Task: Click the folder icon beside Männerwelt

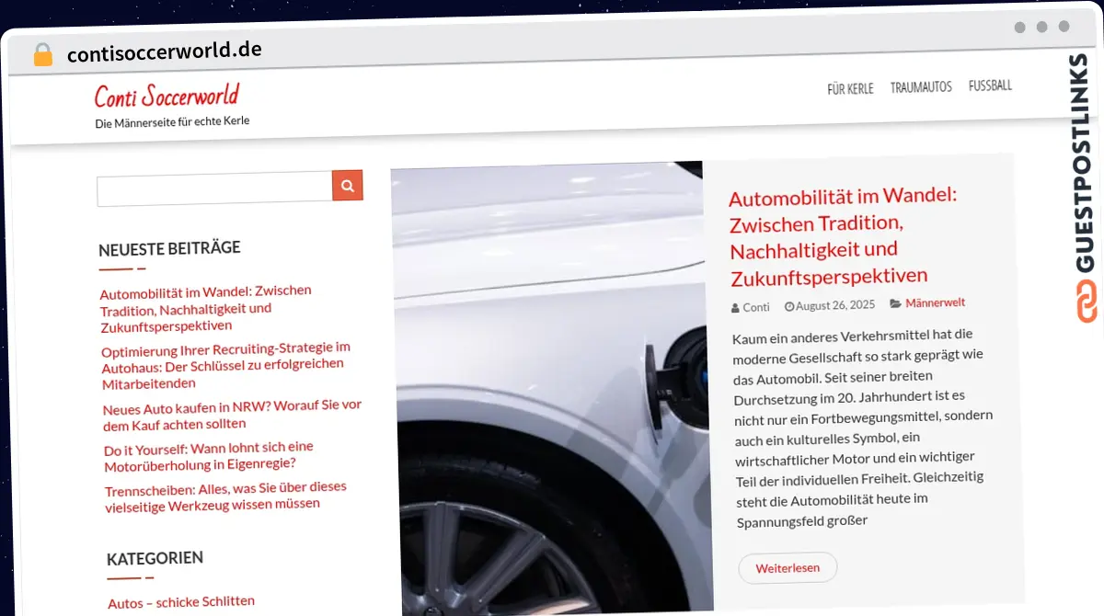Action: click(x=895, y=303)
